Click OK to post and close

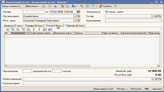click(x=147, y=89)
